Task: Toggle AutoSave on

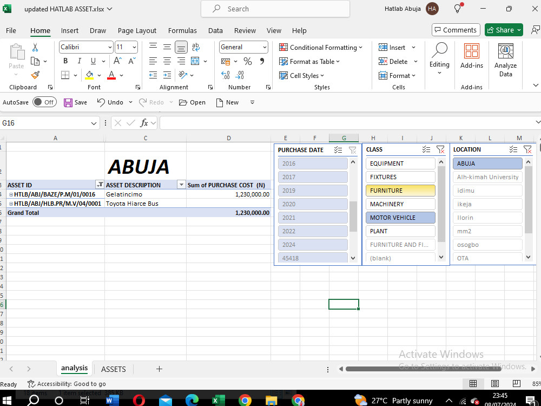Action: [44, 102]
